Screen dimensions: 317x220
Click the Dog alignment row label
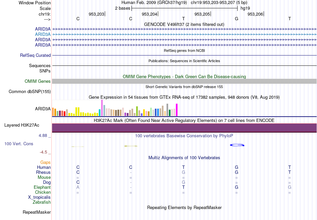pos(47,182)
